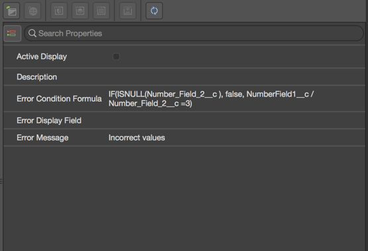
Task: Click the greyed-out cube package toolbar icon
Action: (x=80, y=11)
